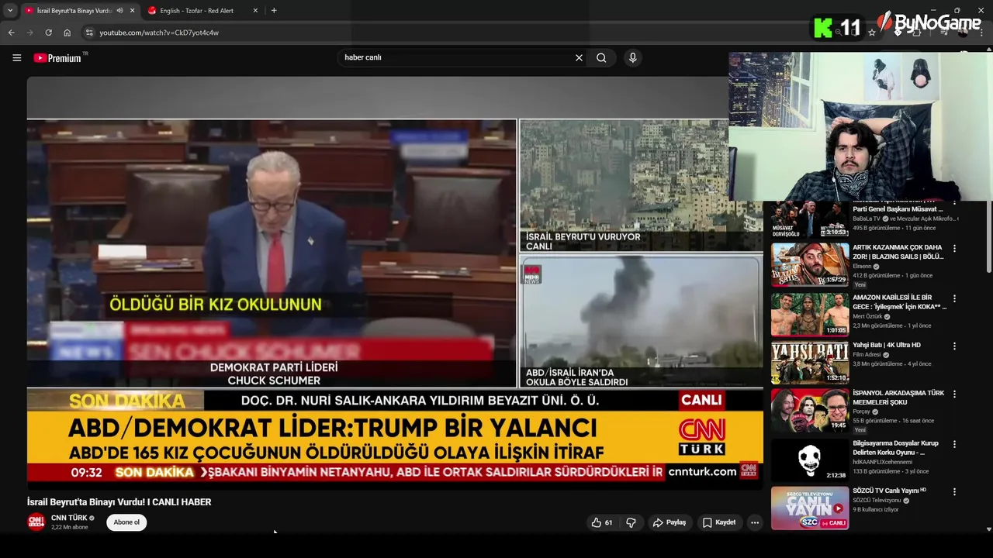Image resolution: width=993 pixels, height=558 pixels.
Task: Open Müsavat Dervişoğlu video thumbnail
Action: tap(810, 219)
